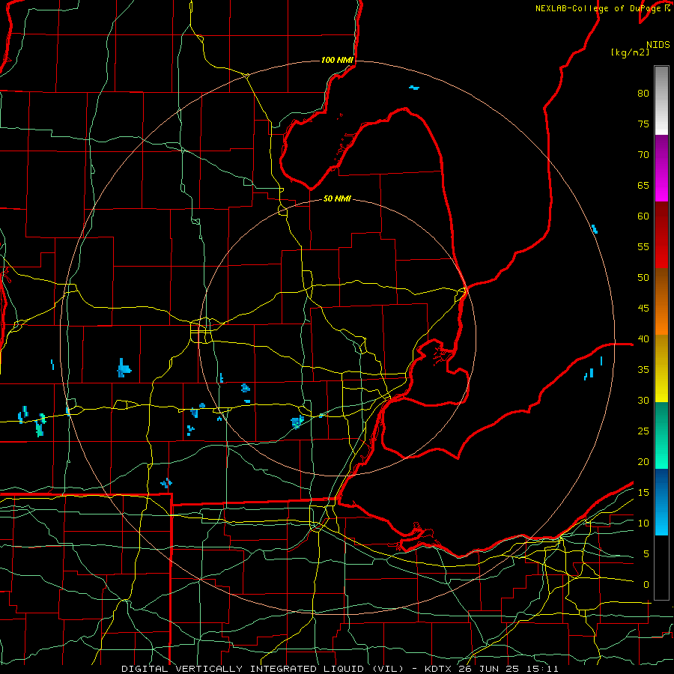Click the 5 value on the kg/m2 scale
This screenshot has width=674, height=674.
[x=646, y=554]
